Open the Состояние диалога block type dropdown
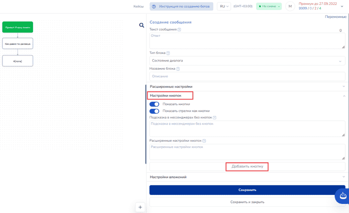The height and width of the screenshot is (213, 349). point(247,61)
